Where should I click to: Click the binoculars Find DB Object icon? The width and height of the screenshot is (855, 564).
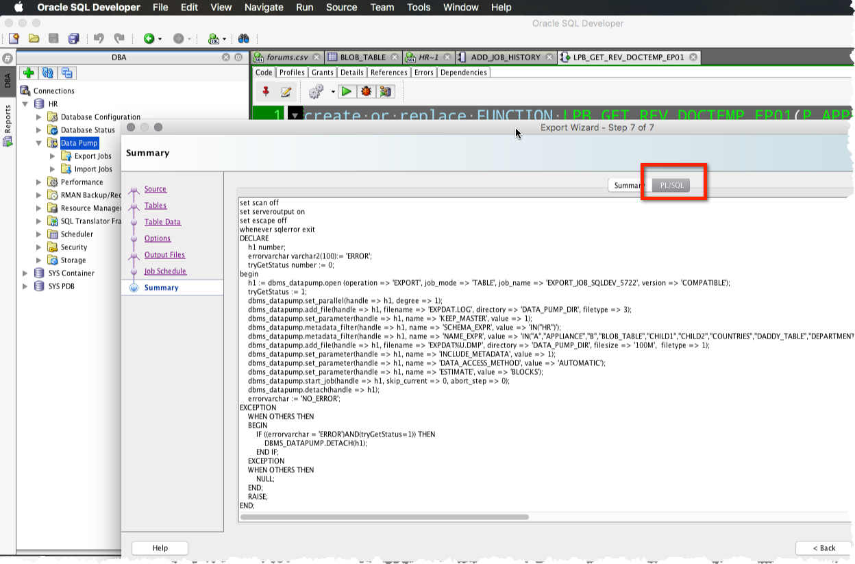click(x=243, y=39)
